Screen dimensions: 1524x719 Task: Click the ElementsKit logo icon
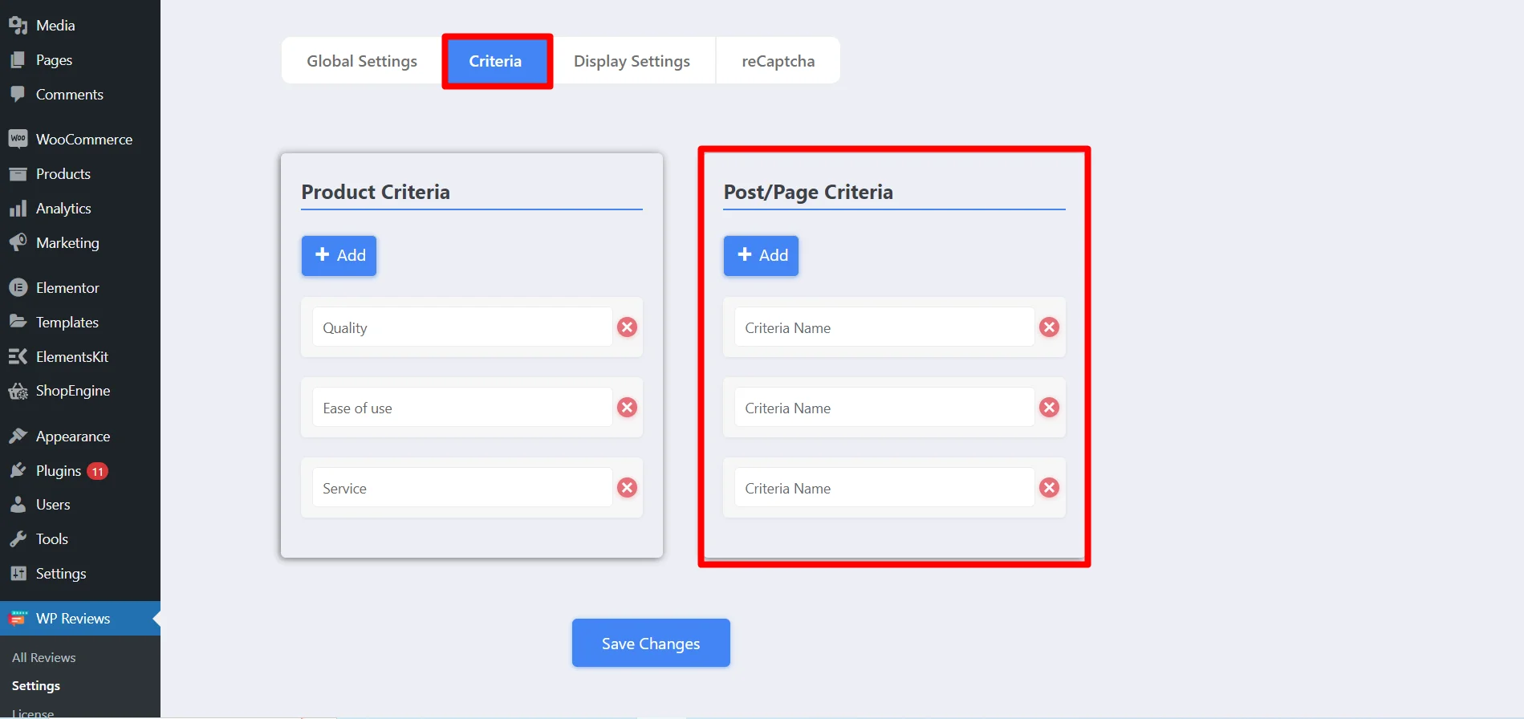18,356
